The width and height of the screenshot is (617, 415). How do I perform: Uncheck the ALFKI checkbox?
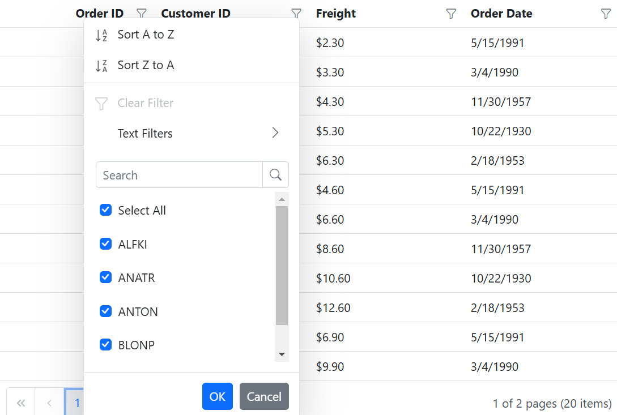pyautogui.click(x=105, y=244)
